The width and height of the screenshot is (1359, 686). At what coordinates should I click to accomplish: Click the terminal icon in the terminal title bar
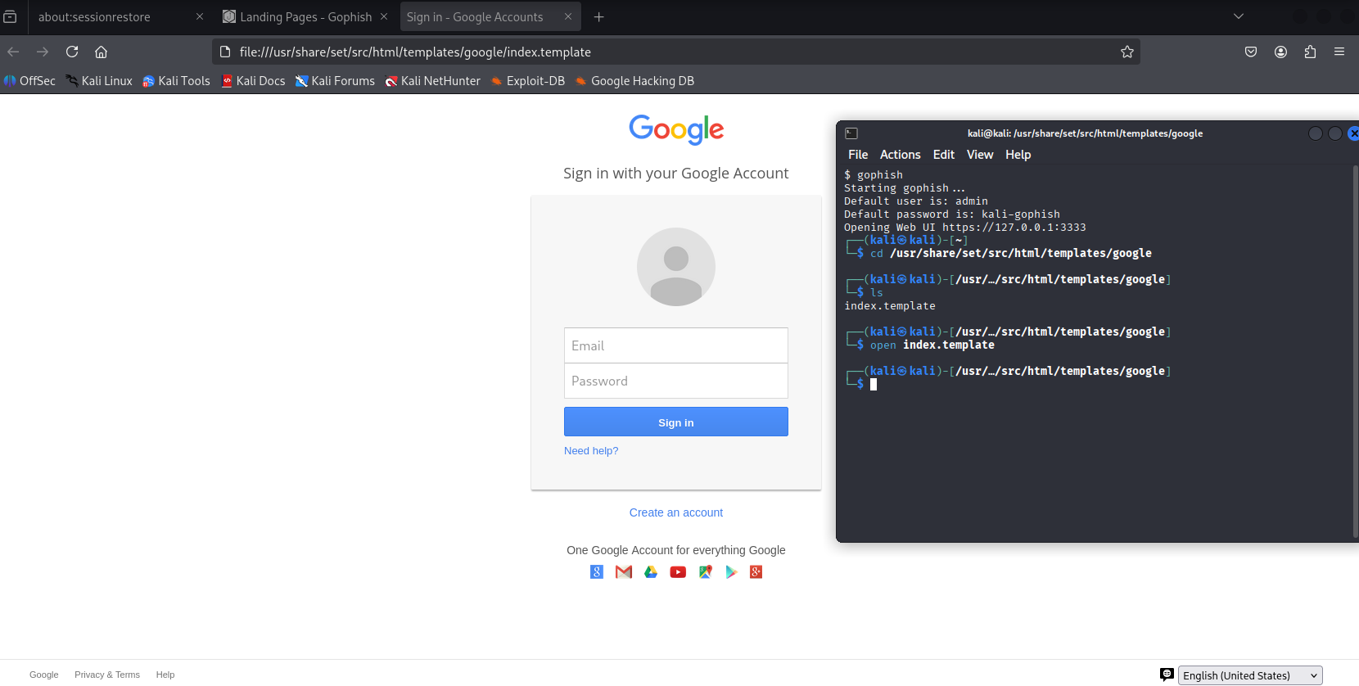(x=851, y=133)
